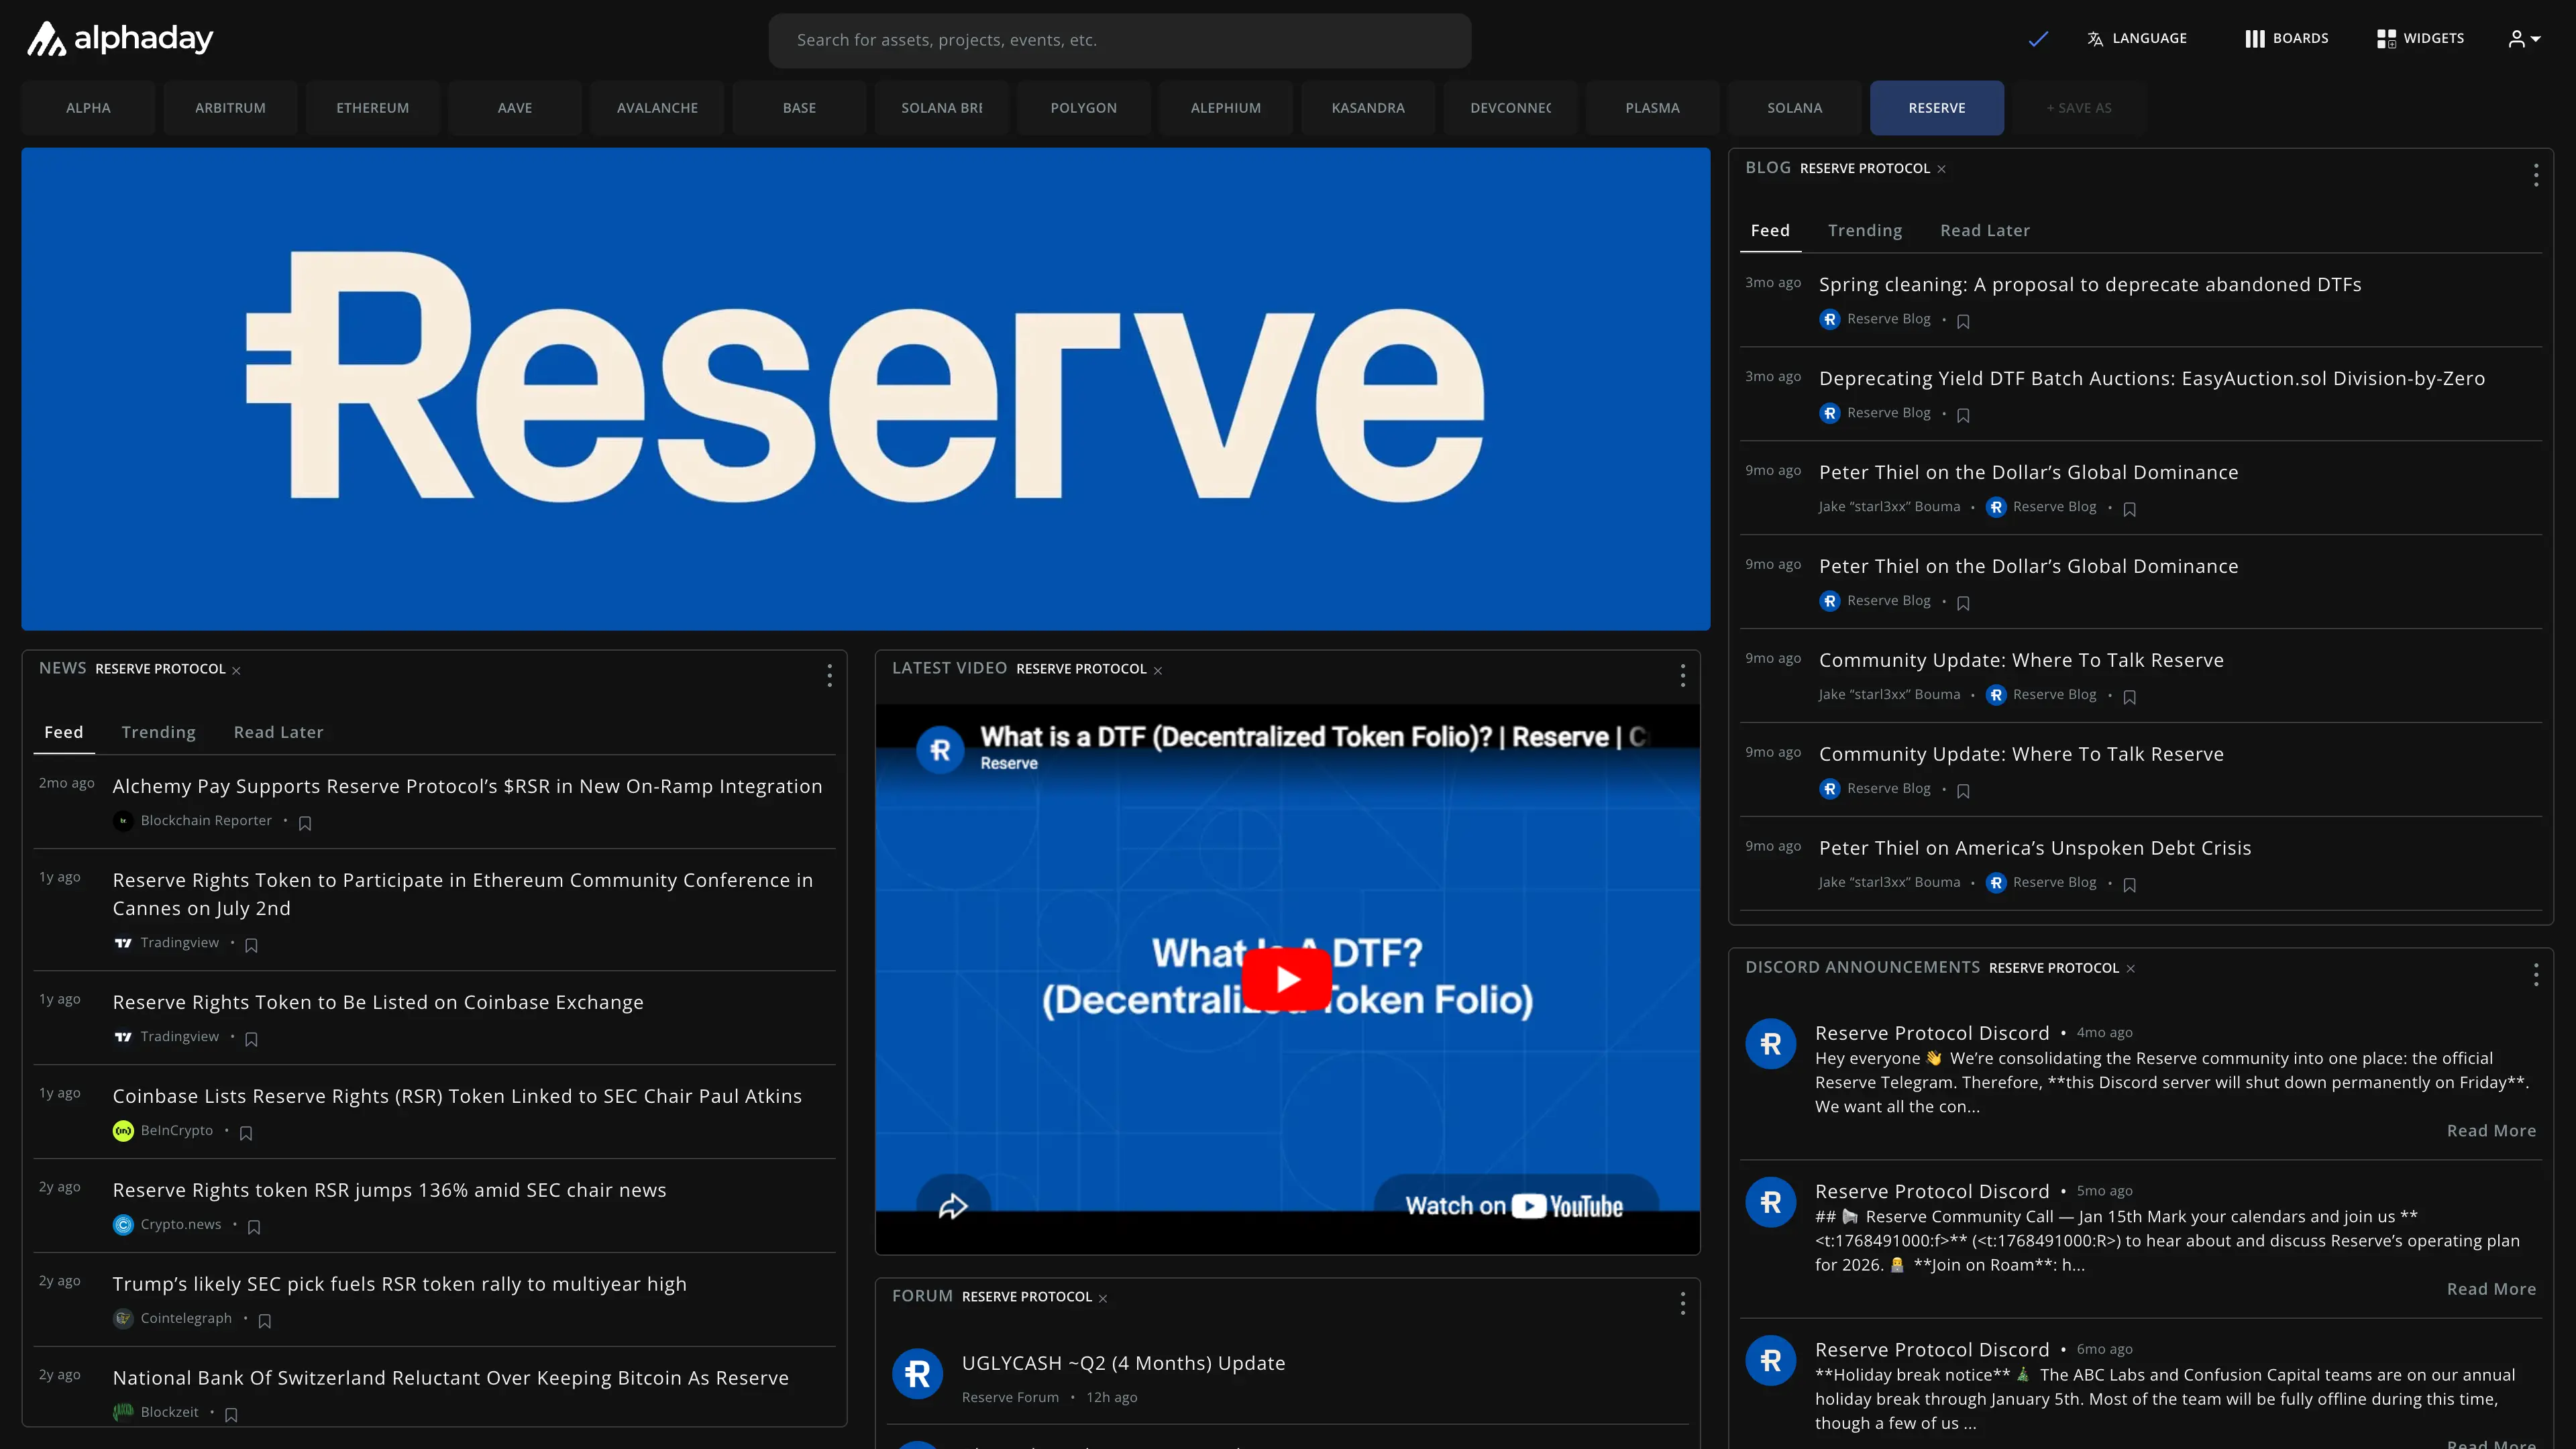Image resolution: width=2576 pixels, height=1449 pixels.
Task: Open Latest Video widget options menu
Action: click(1683, 676)
